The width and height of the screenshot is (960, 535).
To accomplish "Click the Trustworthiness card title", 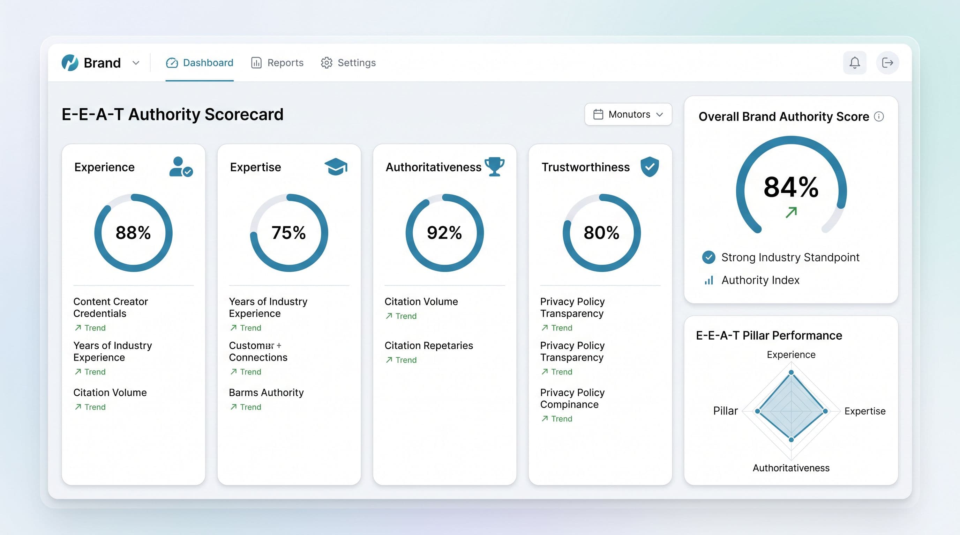I will tap(585, 167).
